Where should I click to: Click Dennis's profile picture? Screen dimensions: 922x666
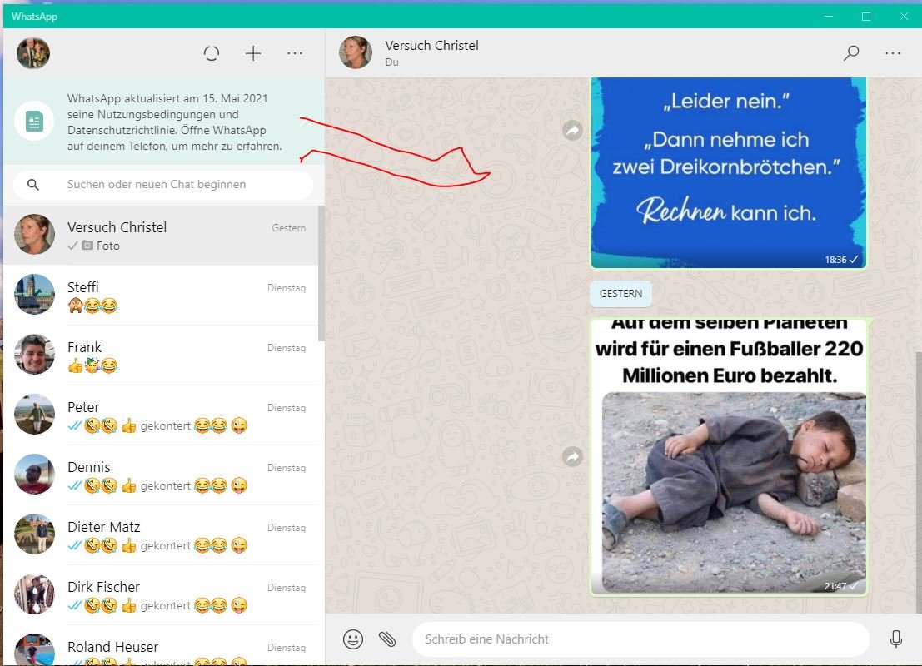(x=34, y=474)
